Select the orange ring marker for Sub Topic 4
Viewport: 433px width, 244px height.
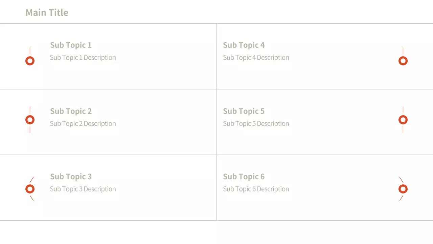pyautogui.click(x=403, y=61)
